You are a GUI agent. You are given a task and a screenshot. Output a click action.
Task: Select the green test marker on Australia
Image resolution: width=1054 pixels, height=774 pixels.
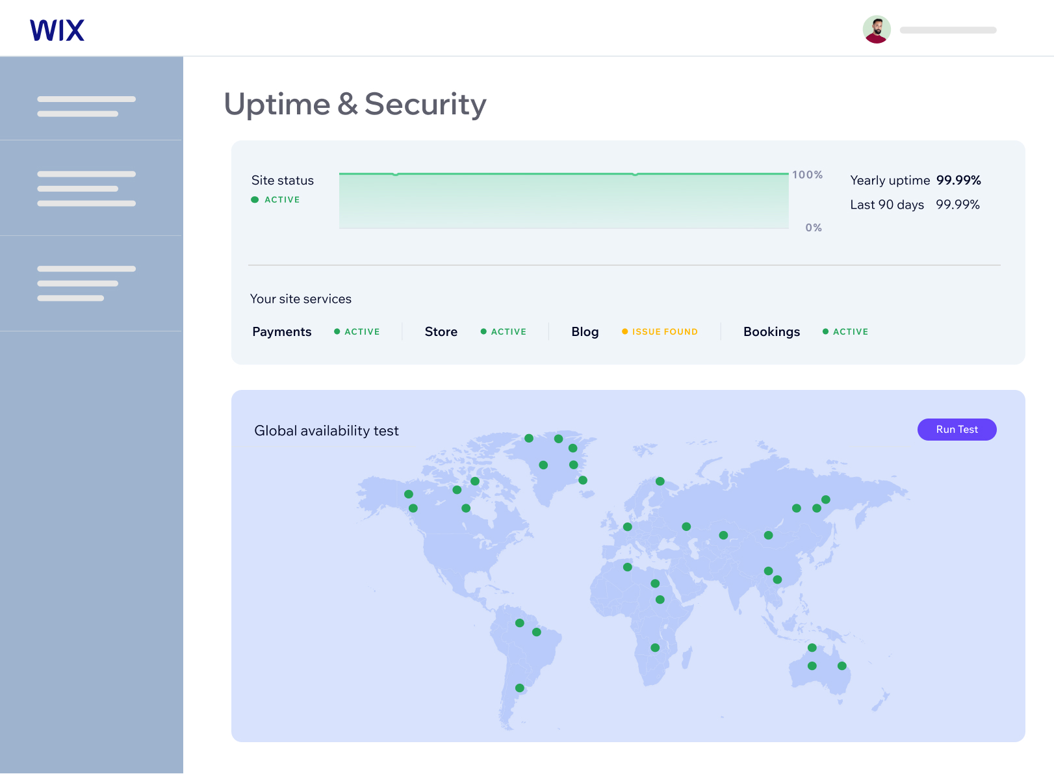coord(812,665)
